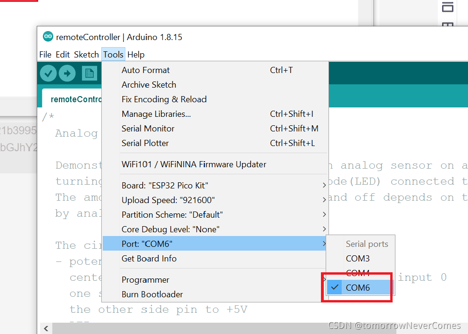Click the Verify checkmark button
This screenshot has height=334, width=468.
coord(49,73)
